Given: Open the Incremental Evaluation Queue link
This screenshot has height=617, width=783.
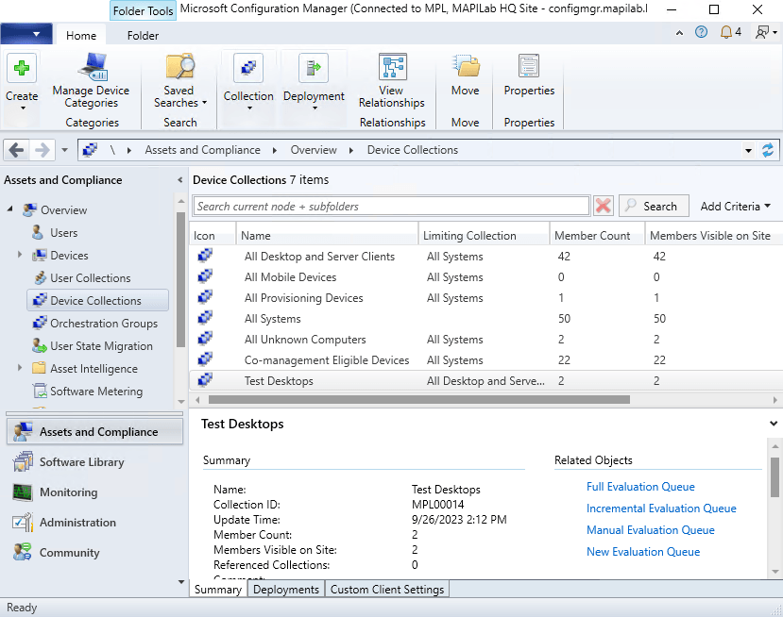Looking at the screenshot, I should click(661, 509).
